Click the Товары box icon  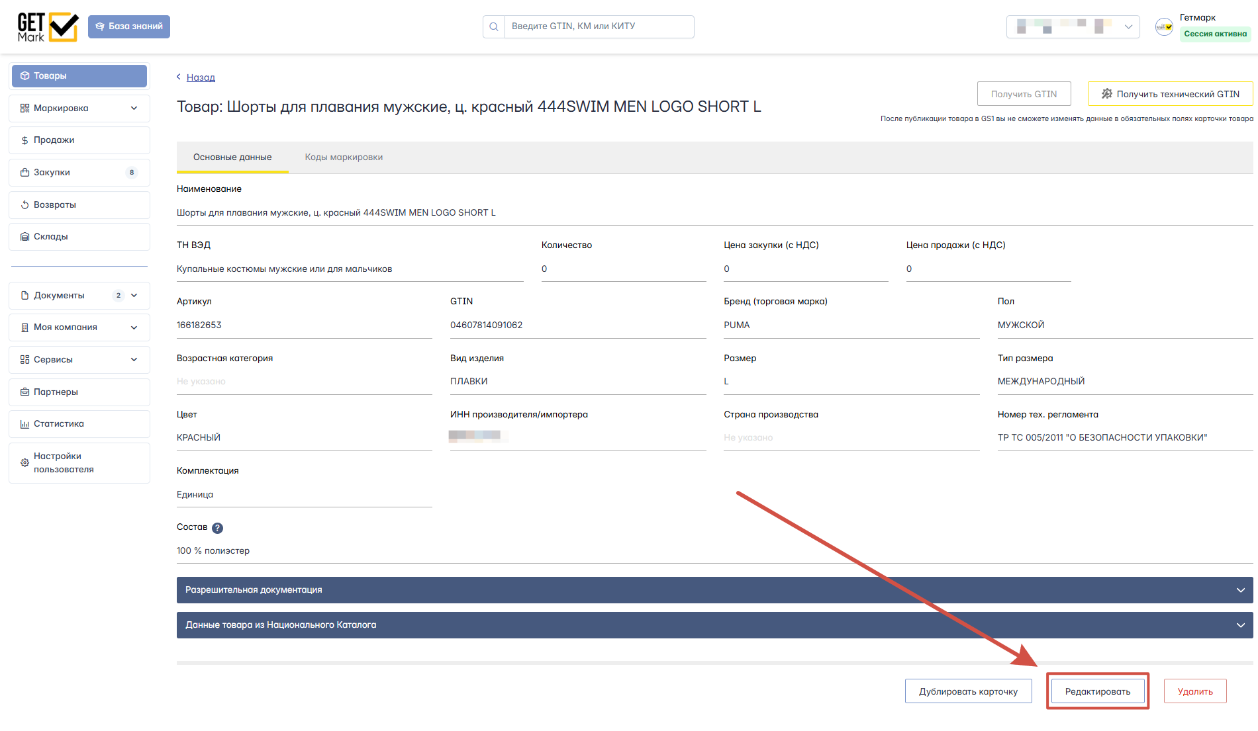pos(24,76)
